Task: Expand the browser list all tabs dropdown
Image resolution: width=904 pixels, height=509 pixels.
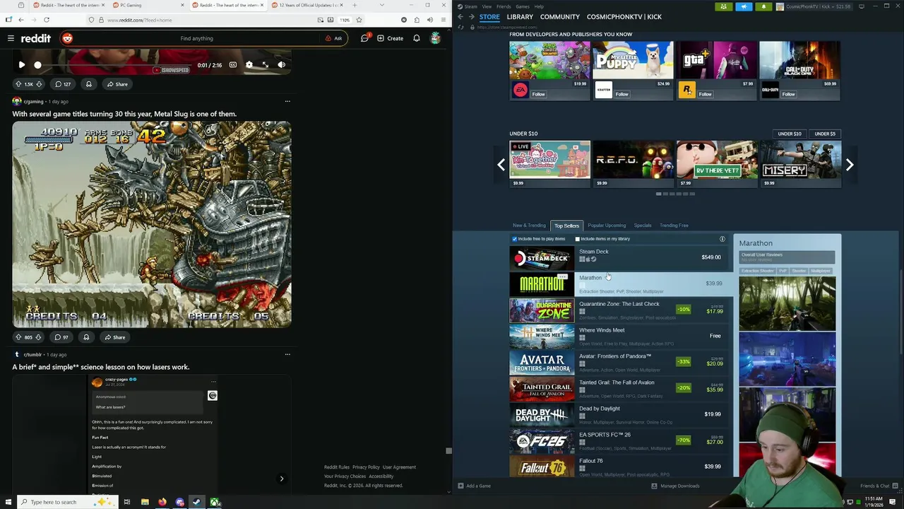Action: pyautogui.click(x=382, y=5)
